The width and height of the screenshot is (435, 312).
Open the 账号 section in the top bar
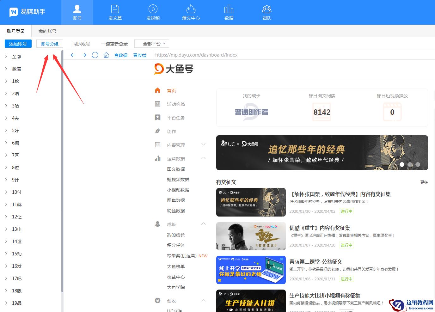(x=77, y=12)
